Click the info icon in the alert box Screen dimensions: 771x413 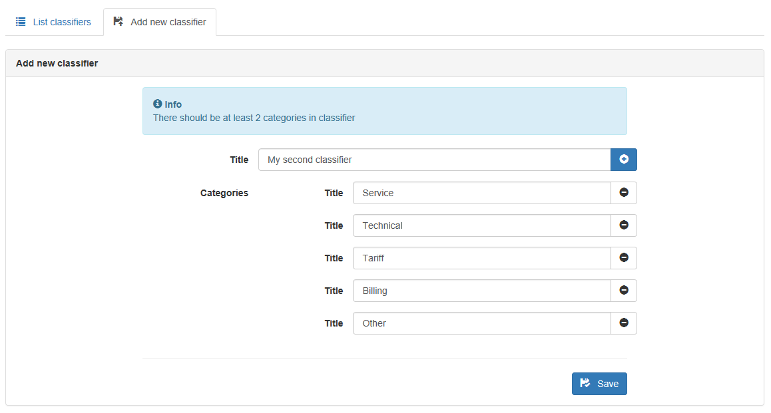coord(157,104)
